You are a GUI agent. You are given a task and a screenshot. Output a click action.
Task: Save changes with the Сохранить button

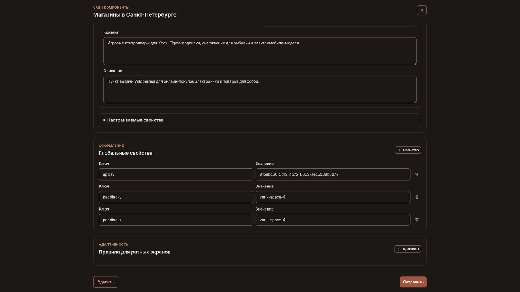[413, 282]
